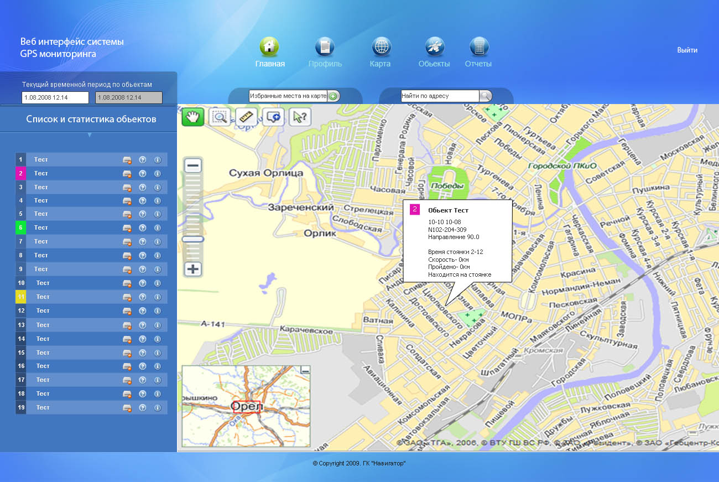Open the 'Избранные места на карте' dropdown
719x482 pixels.
coord(333,96)
